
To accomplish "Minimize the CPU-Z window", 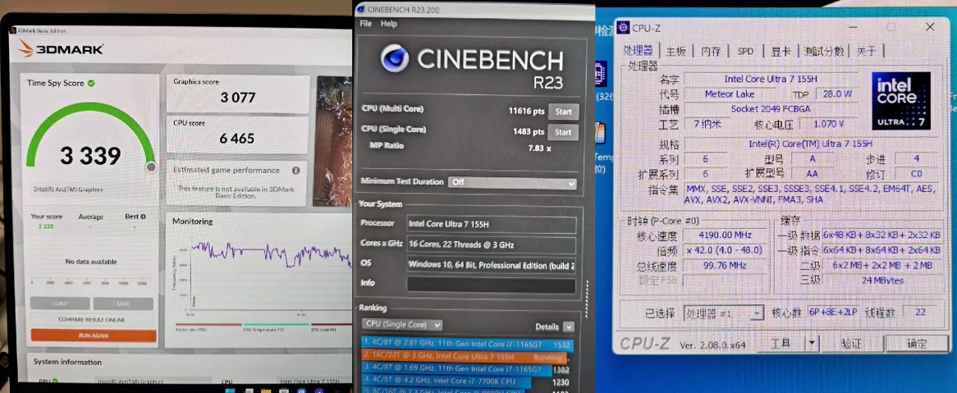I will (854, 27).
